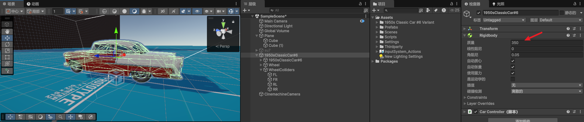Switch to the 光照 lighting tab
Viewport: 584px width, 122px height.
[498, 4]
